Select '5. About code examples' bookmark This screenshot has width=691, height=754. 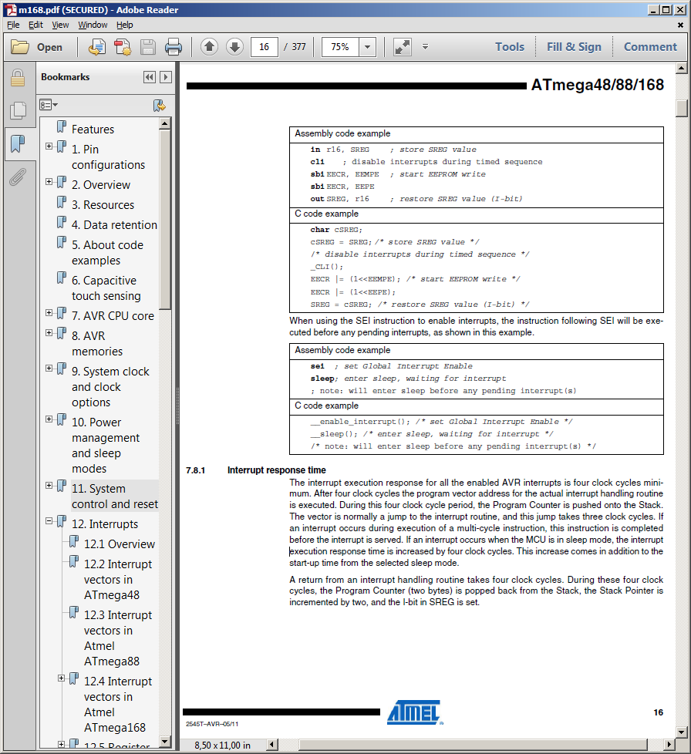[108, 252]
